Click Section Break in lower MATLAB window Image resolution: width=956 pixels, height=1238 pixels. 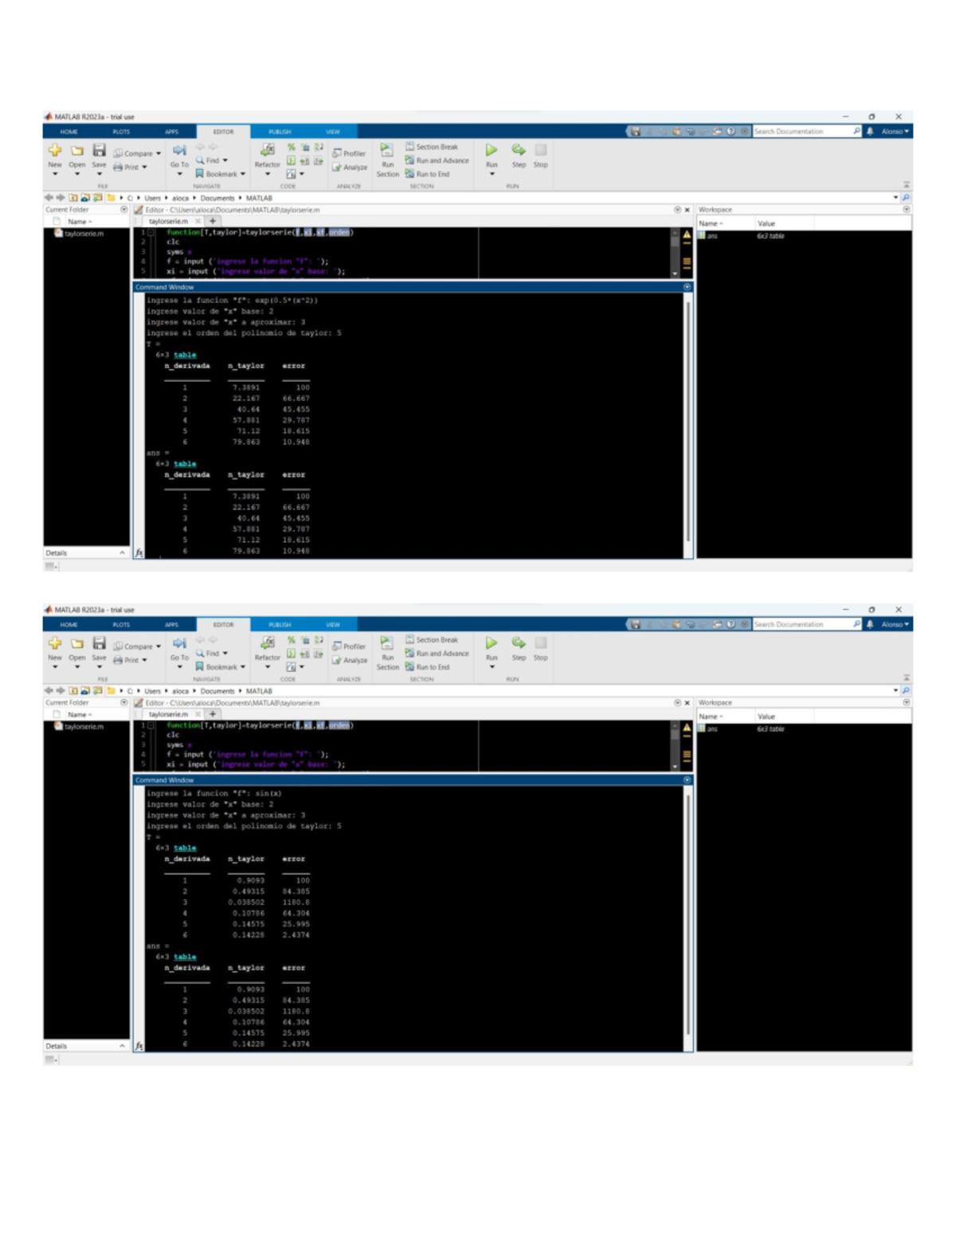coord(436,640)
